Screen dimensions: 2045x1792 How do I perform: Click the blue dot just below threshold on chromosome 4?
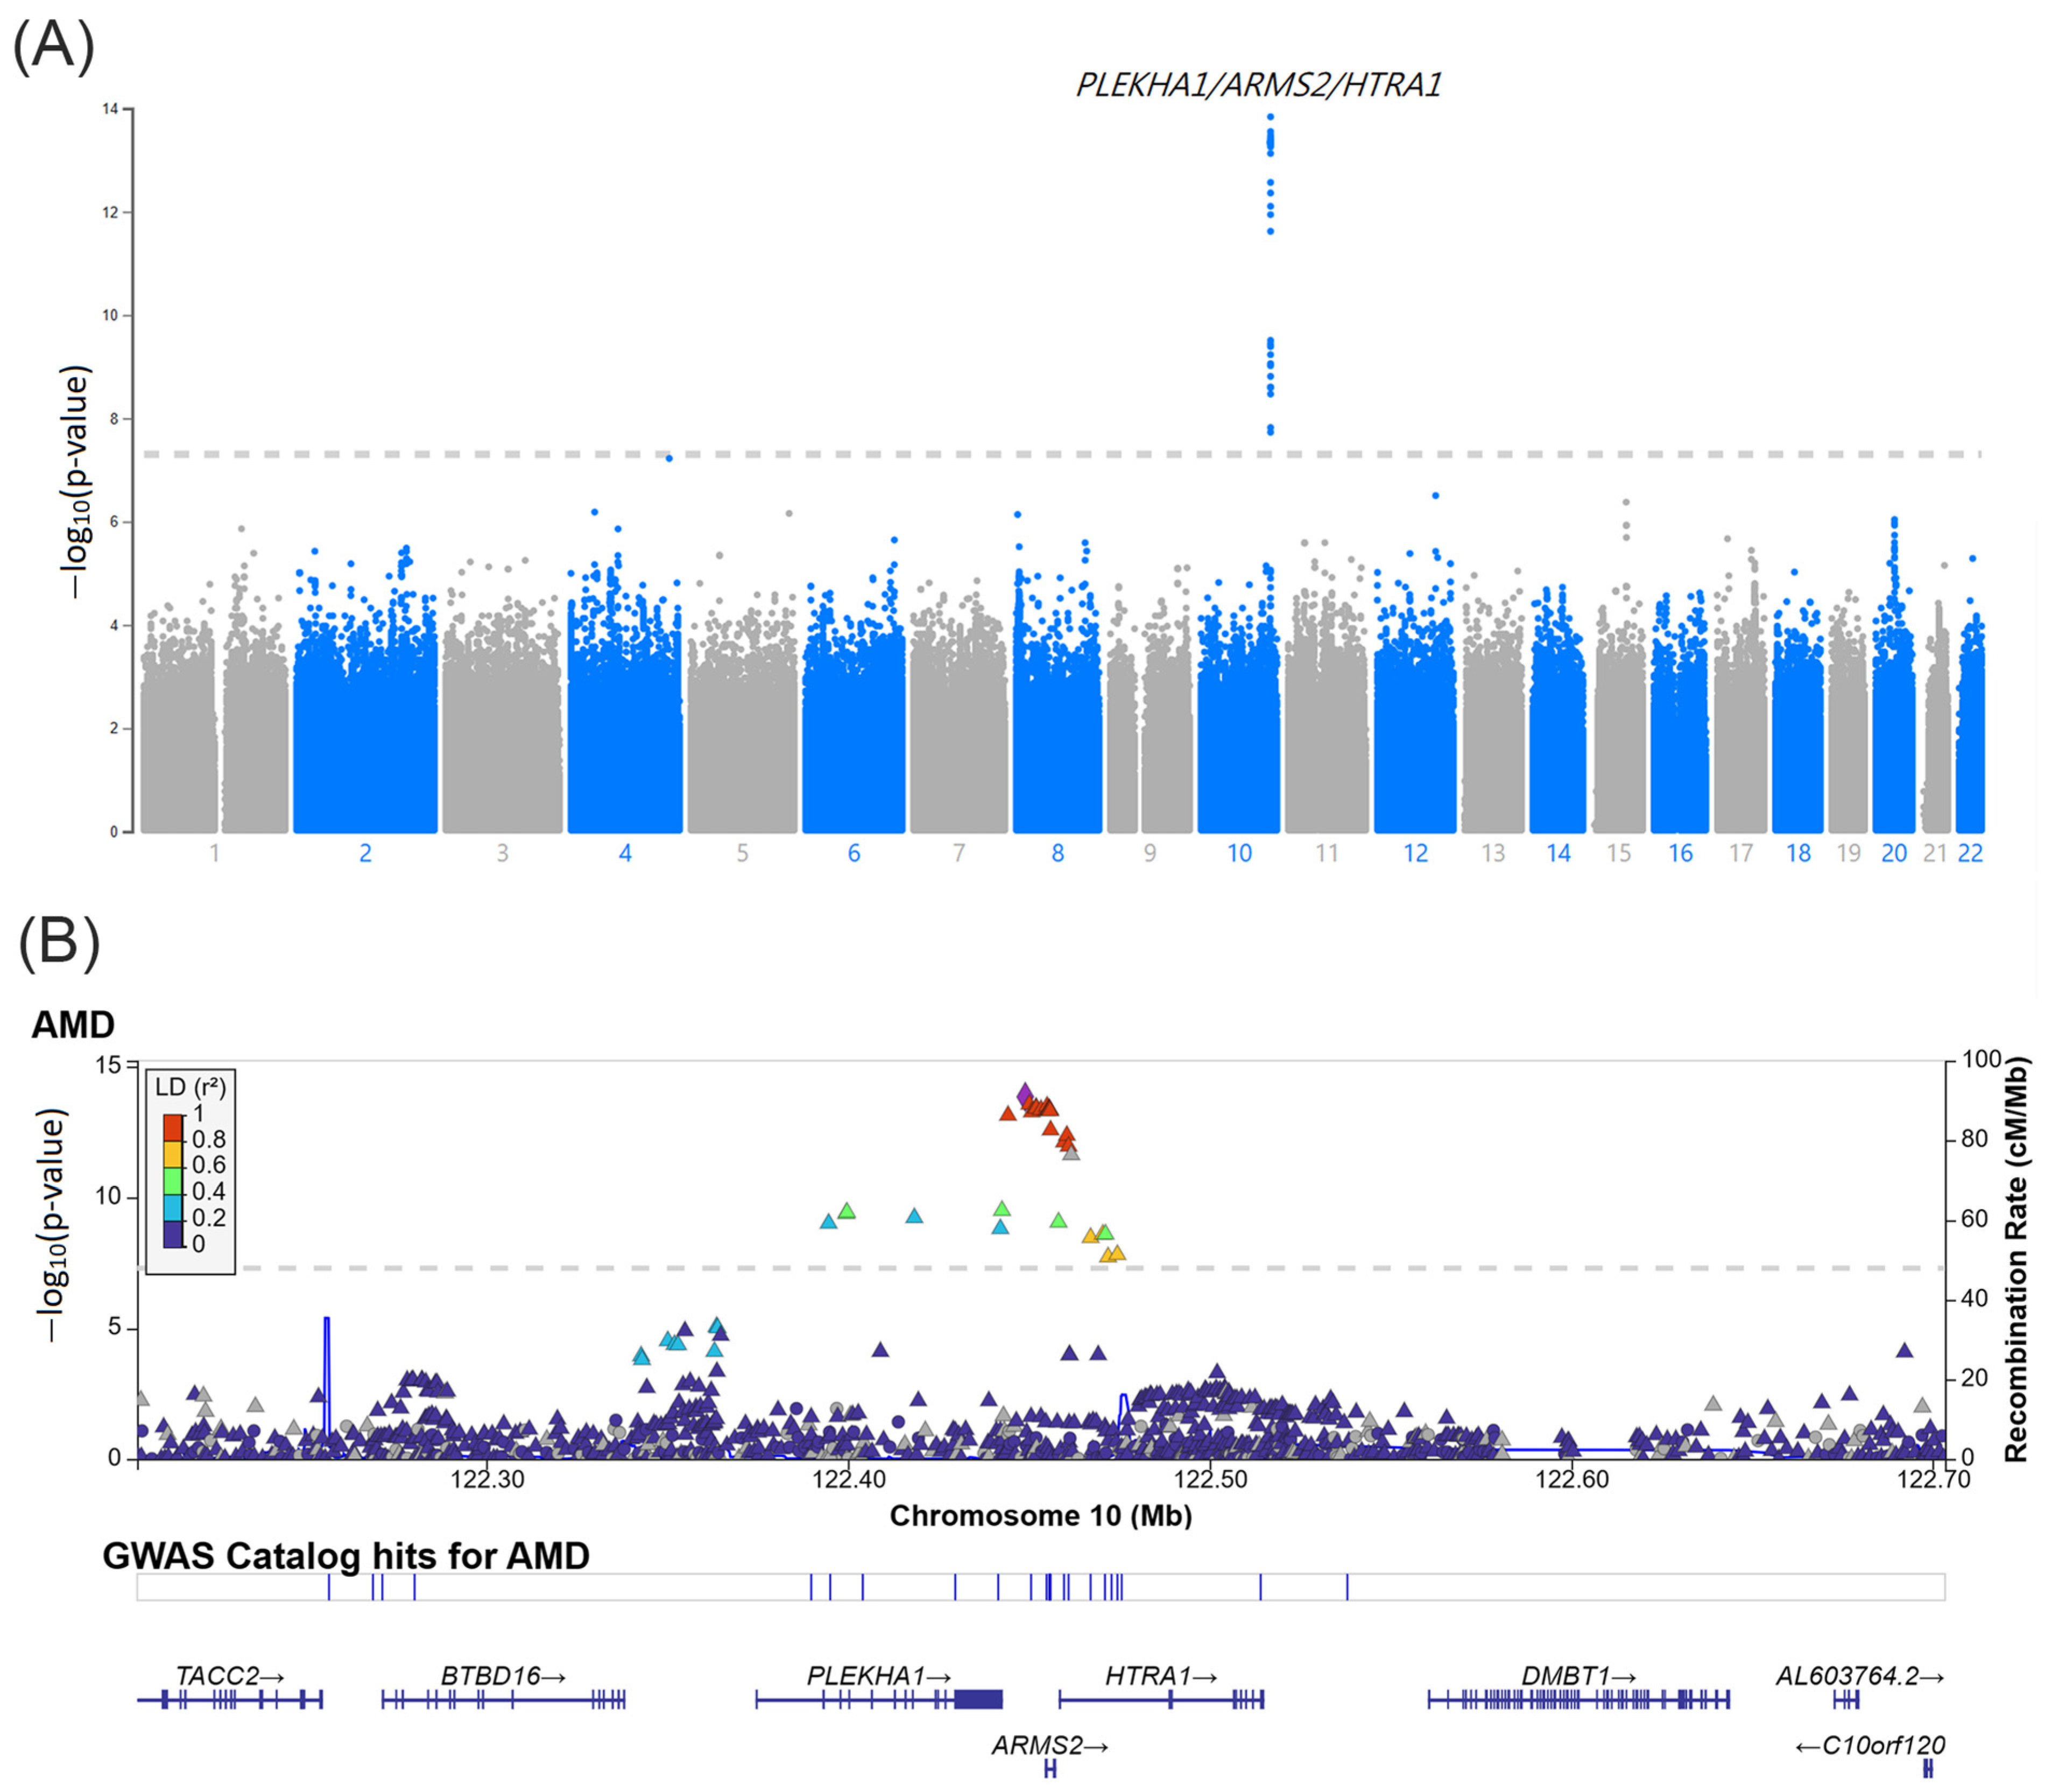tap(669, 458)
